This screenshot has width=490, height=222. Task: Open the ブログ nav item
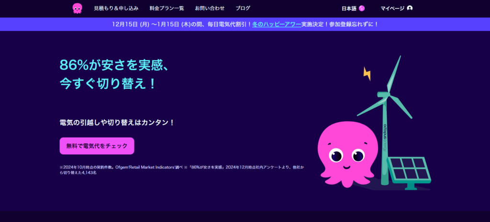(243, 8)
